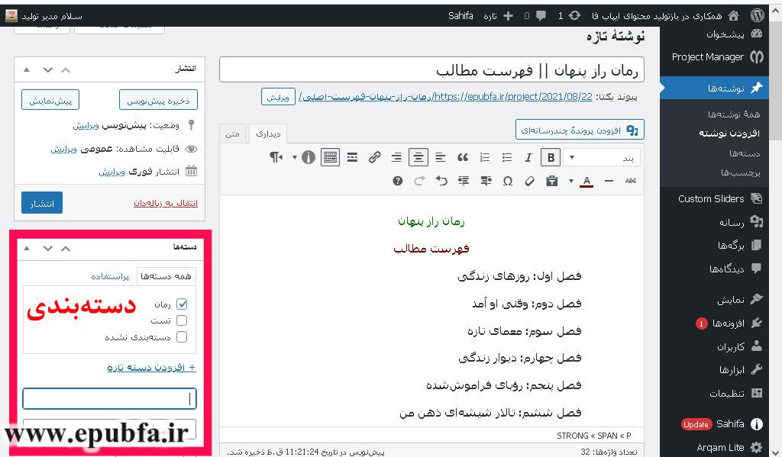Create a numbered list via the toolbar icon

click(486, 156)
